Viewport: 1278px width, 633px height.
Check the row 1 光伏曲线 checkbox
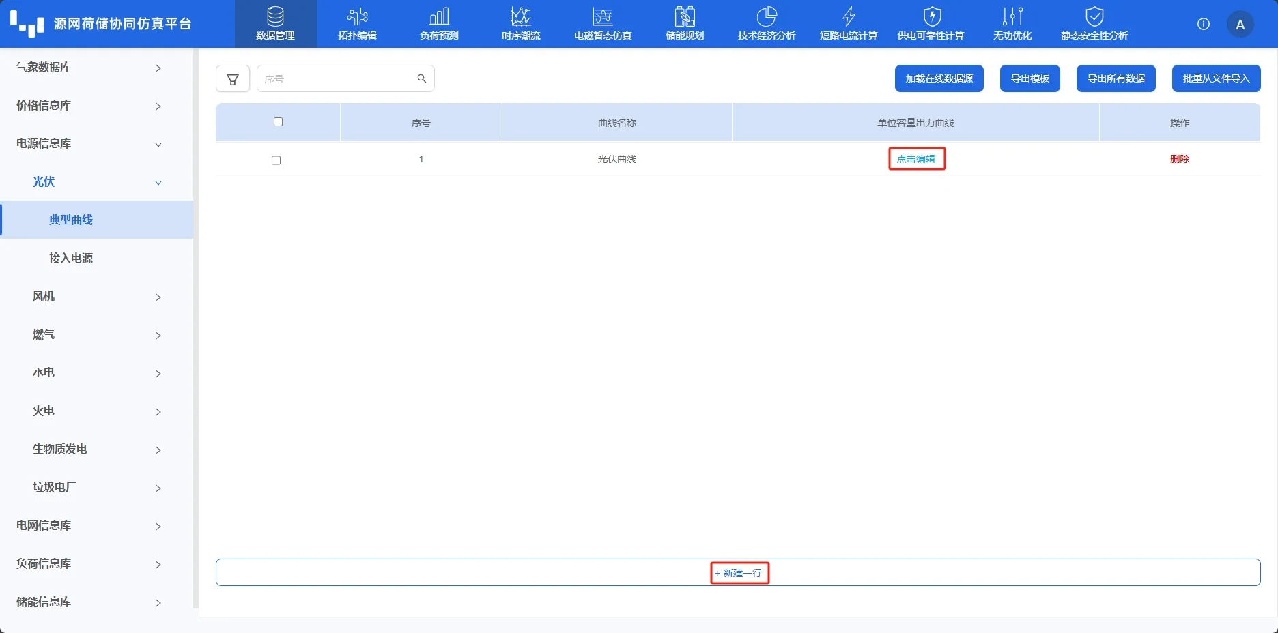276,160
